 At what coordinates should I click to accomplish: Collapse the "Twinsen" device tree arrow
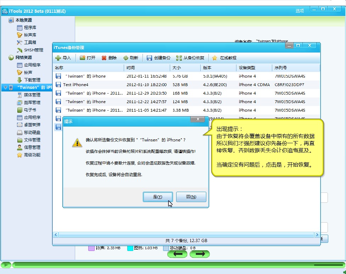[x=6, y=88]
